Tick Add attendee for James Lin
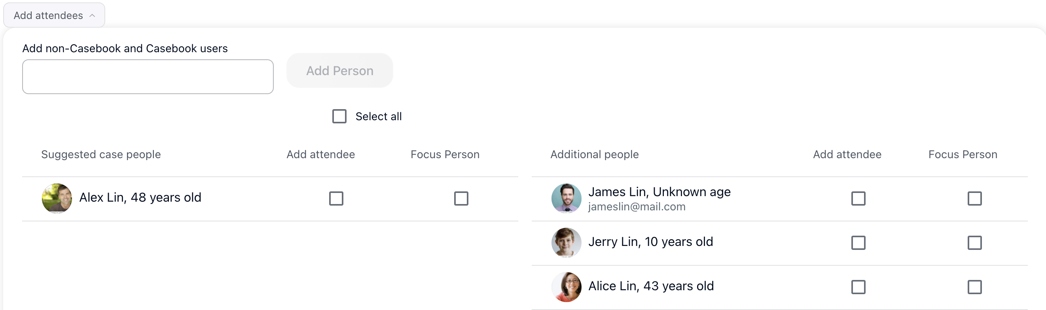The width and height of the screenshot is (1046, 310). coord(858,198)
